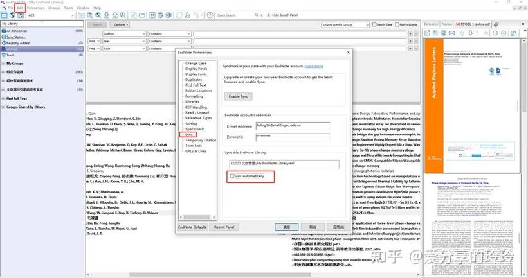
Task: Click the Print PDF icon
Action: coord(444,33)
